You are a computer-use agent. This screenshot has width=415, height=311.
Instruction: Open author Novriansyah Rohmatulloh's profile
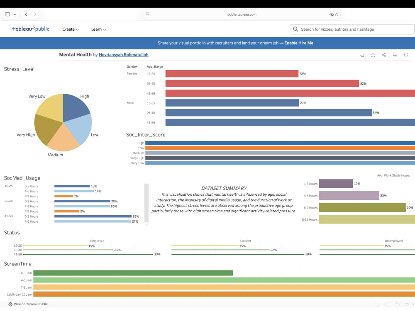(x=124, y=55)
